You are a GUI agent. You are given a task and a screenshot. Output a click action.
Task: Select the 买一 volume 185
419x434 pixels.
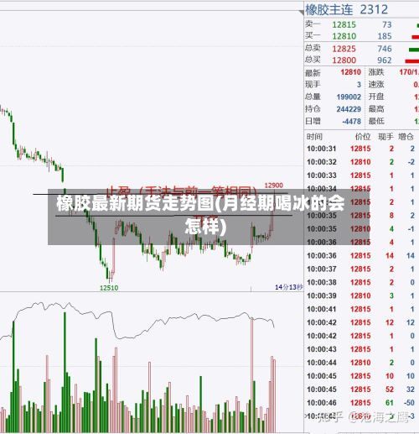(x=385, y=36)
